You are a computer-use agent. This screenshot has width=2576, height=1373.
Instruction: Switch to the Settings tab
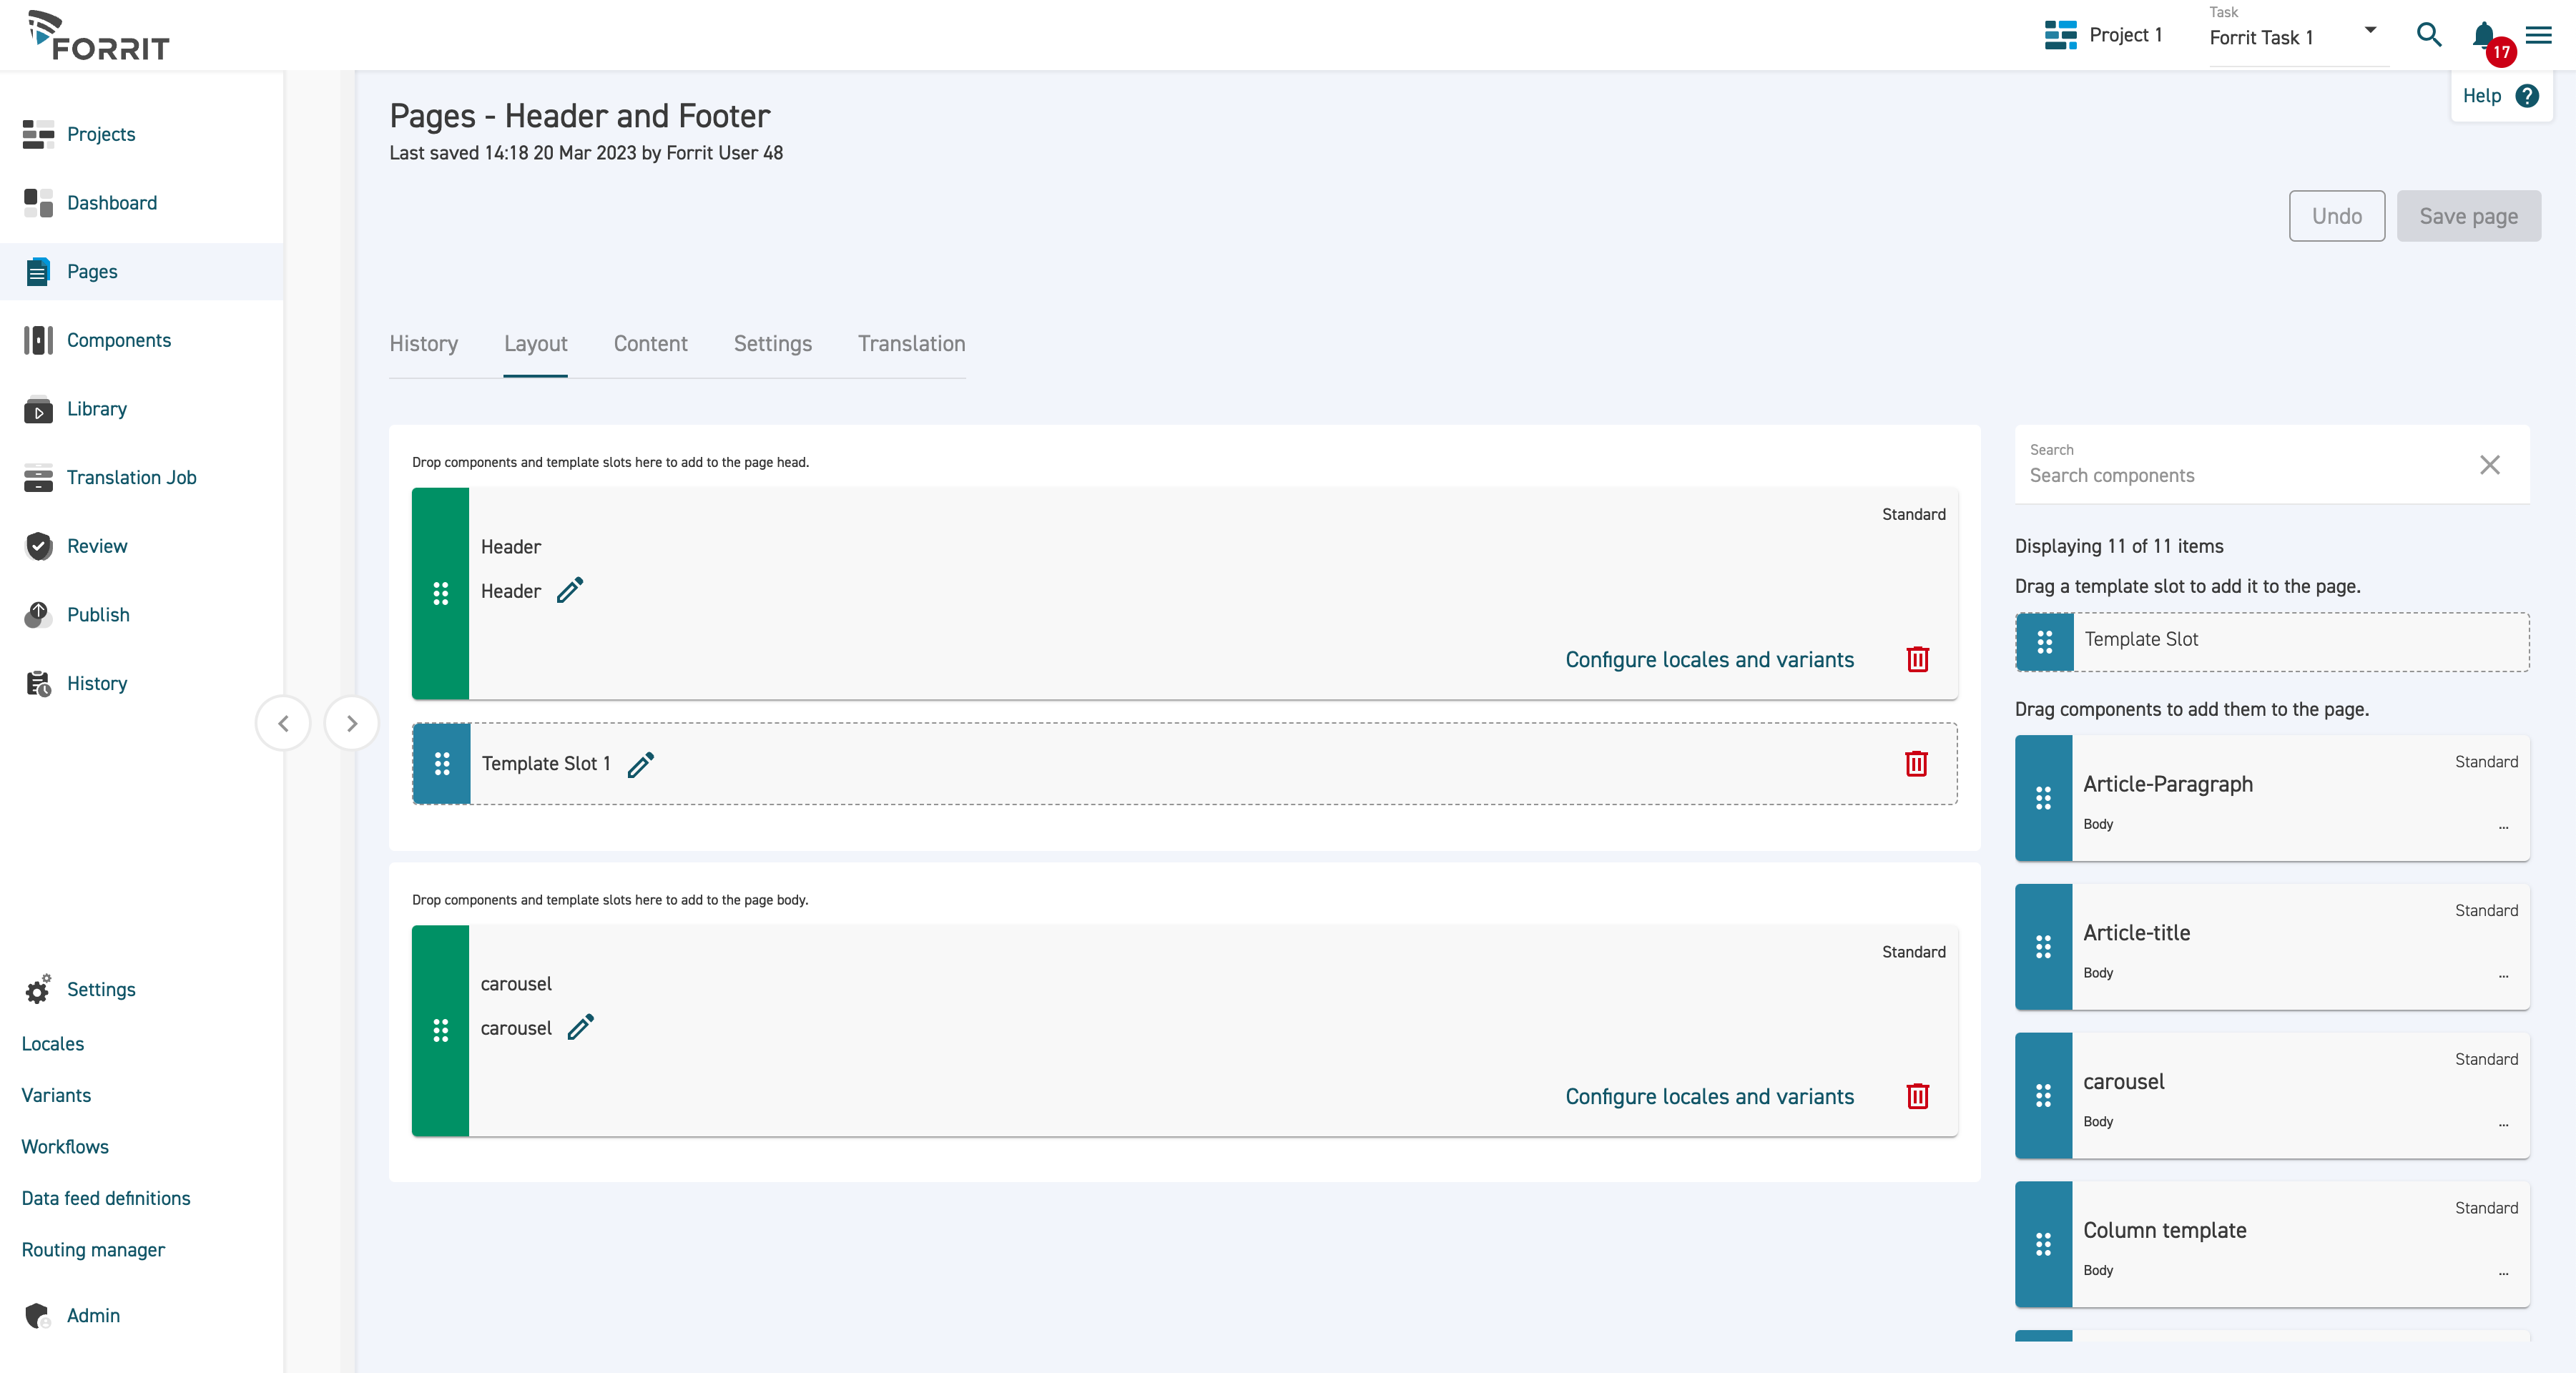pyautogui.click(x=773, y=344)
